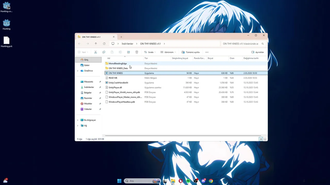Image resolution: width=330 pixels, height=185 pixels.
Task: Click ON THY KNEES v1.1 in breadcrumb
Action: [x=150, y=44]
